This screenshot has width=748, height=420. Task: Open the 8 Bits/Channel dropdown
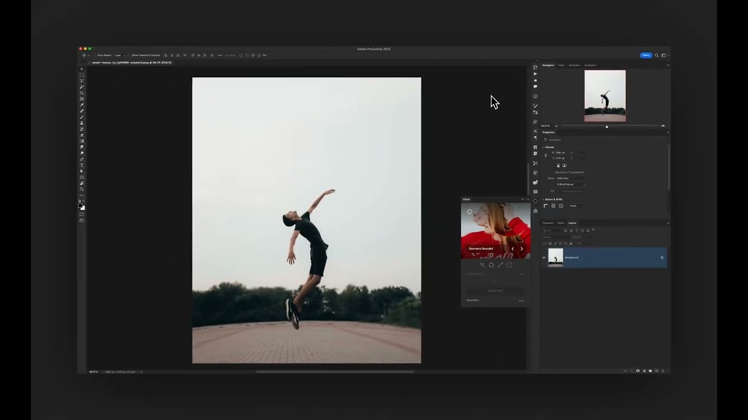[x=570, y=184]
